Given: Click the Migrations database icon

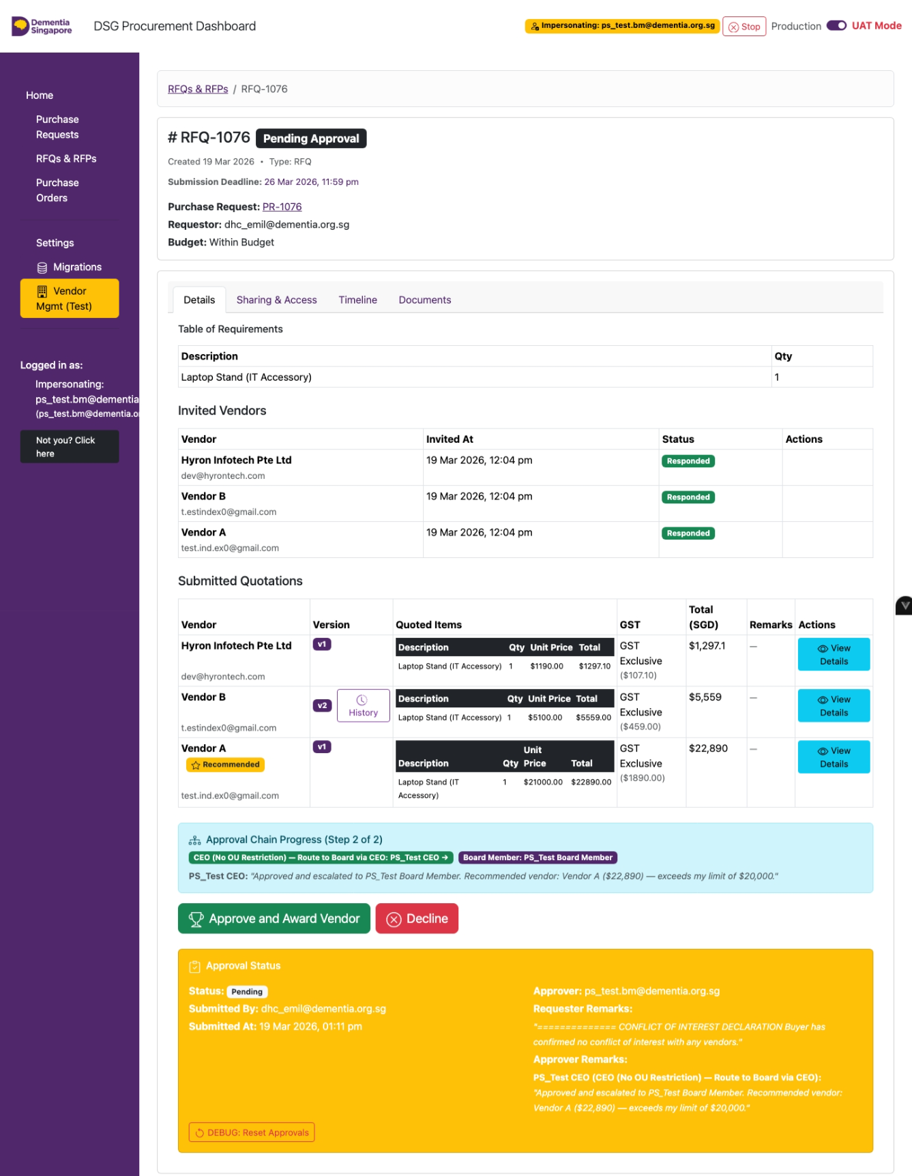Looking at the screenshot, I should click(42, 267).
